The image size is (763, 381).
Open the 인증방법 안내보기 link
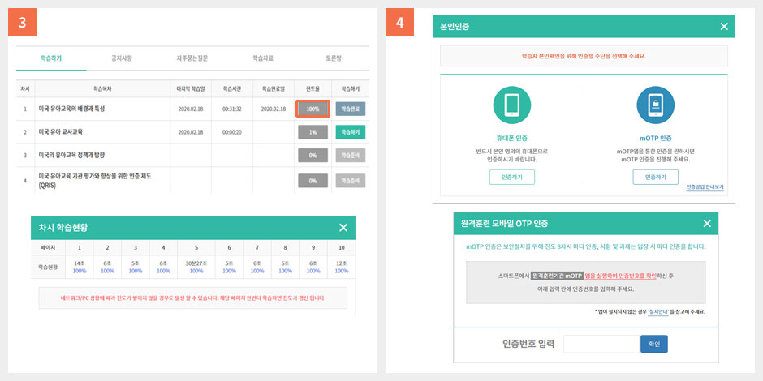tap(705, 187)
